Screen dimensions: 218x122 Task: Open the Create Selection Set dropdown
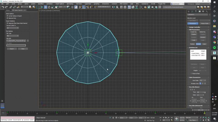click(104, 7)
